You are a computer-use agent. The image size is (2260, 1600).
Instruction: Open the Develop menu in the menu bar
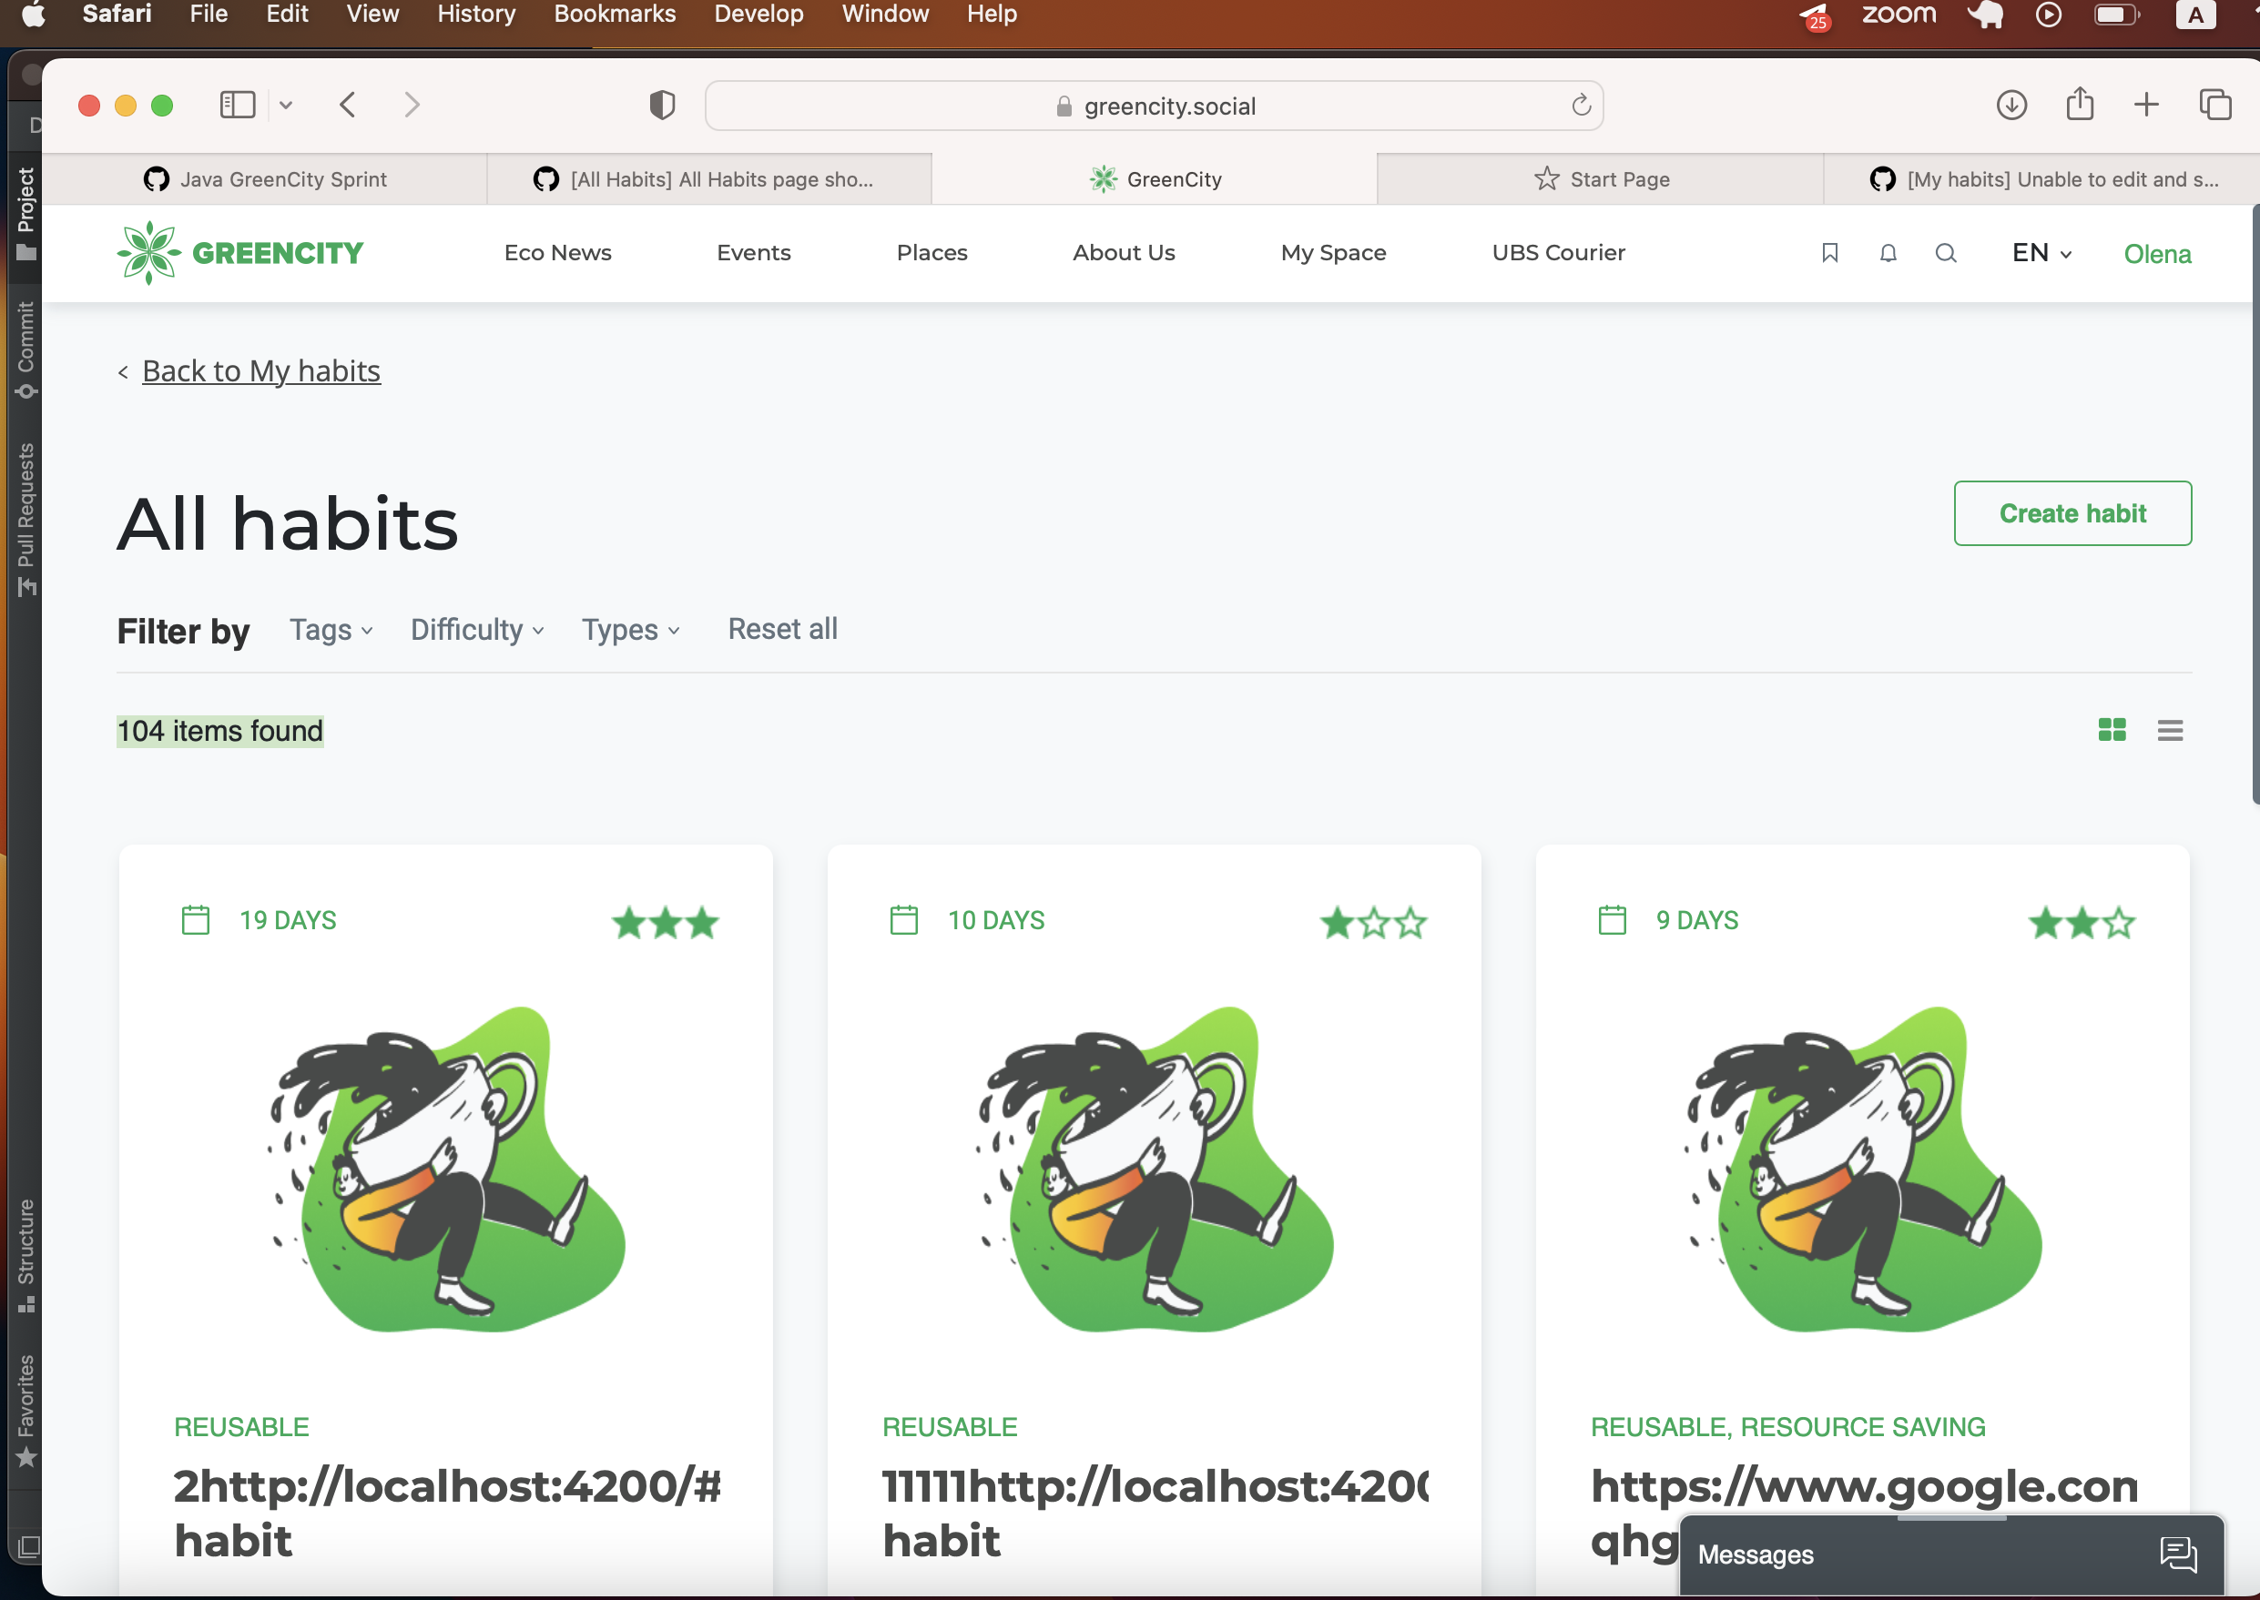pos(758,14)
